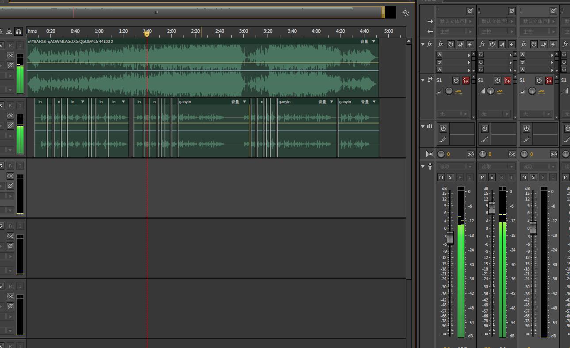Viewport: 570px width, 348px height.
Task: Click input monitor I on the ganyin track
Action: pyautogui.click(x=19, y=105)
